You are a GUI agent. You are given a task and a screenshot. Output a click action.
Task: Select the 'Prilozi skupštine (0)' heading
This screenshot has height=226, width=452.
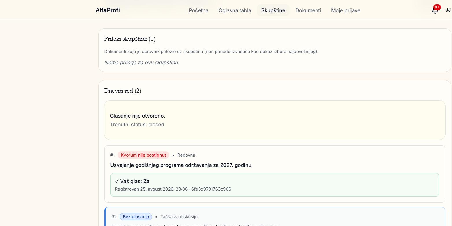pyautogui.click(x=130, y=39)
